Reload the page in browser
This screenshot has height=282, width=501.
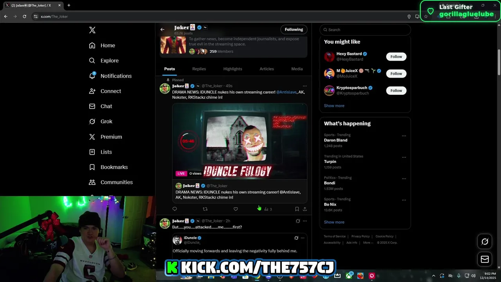click(x=24, y=16)
